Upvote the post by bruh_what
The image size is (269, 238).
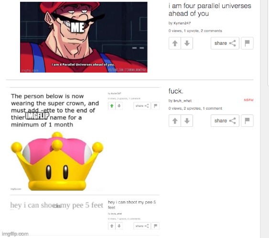pyautogui.click(x=175, y=121)
